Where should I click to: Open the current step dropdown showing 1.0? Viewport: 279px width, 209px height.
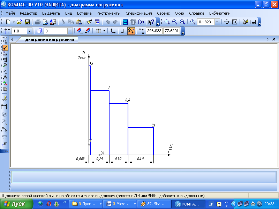[30, 31]
